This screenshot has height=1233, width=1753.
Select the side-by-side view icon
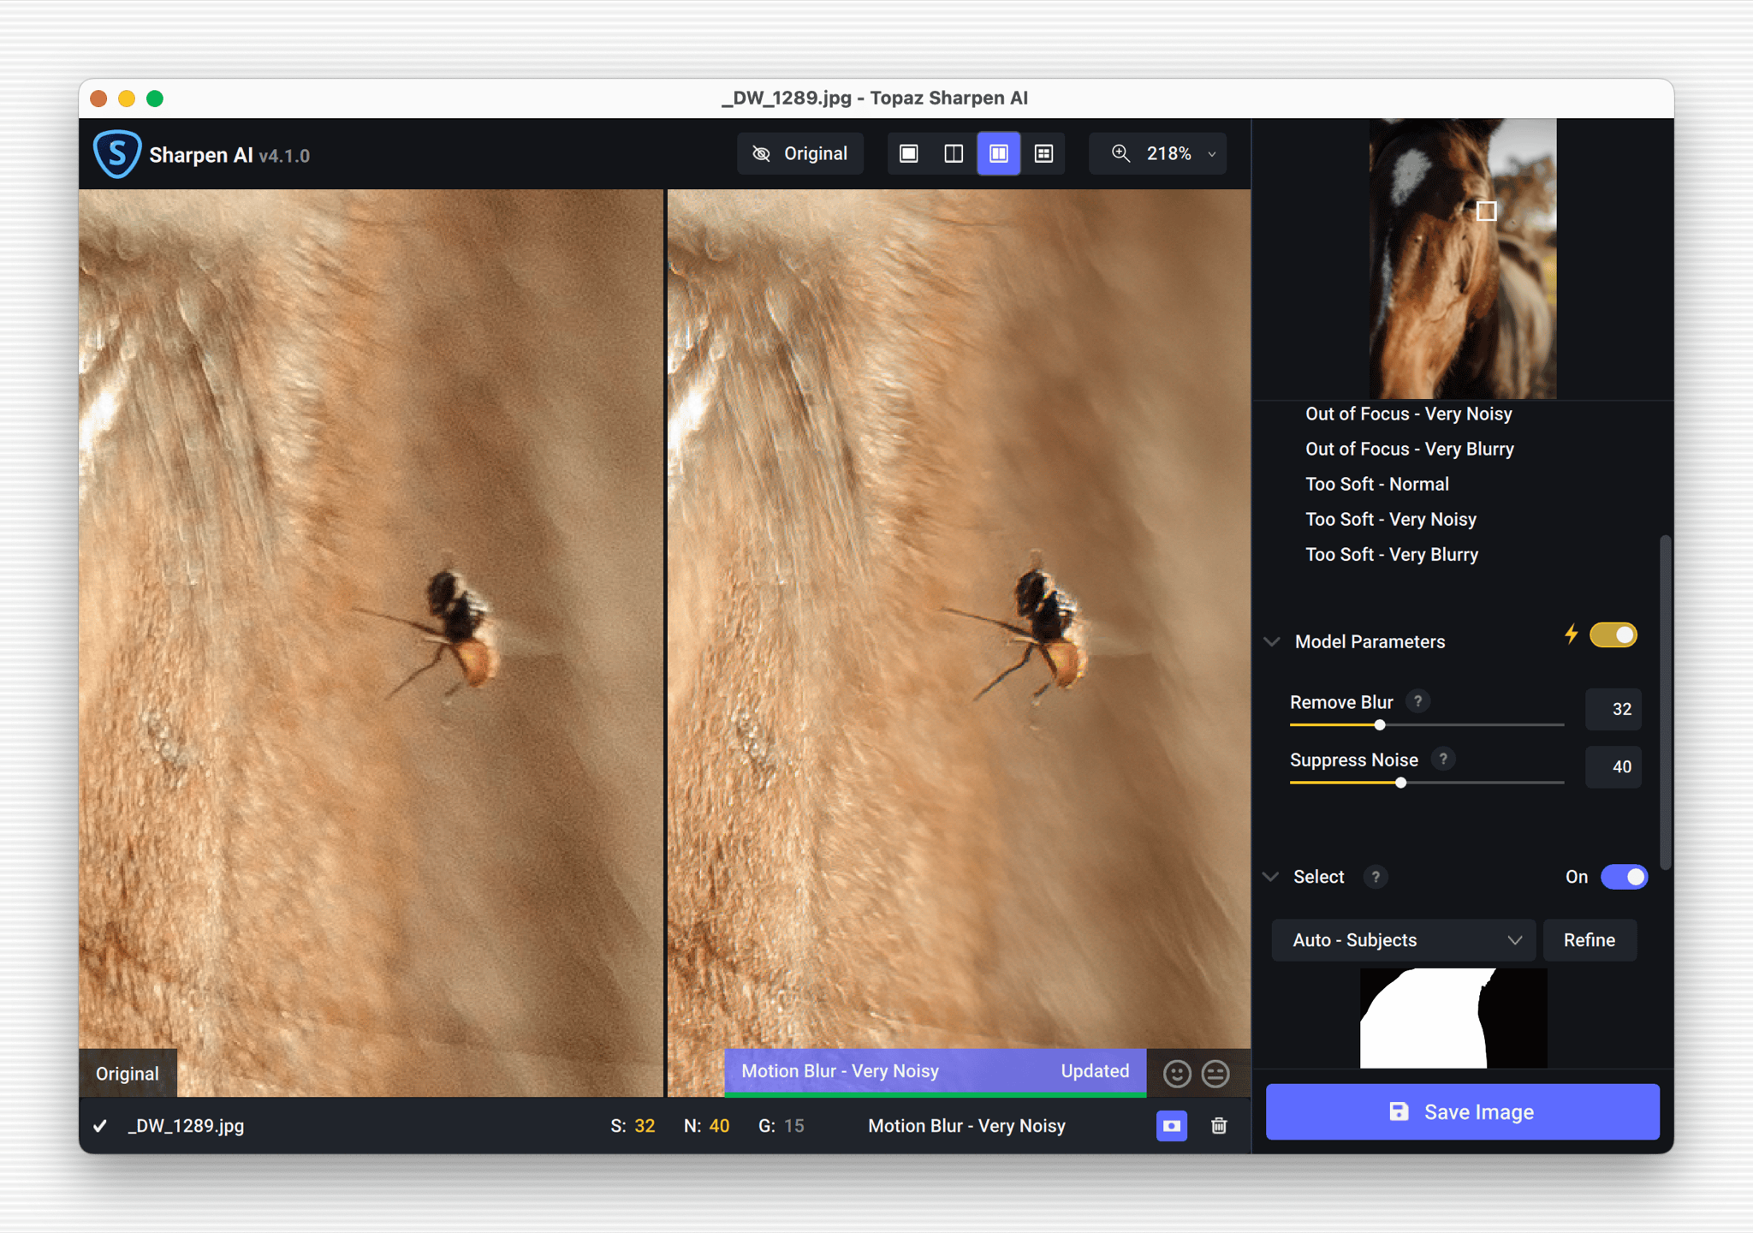coord(999,154)
